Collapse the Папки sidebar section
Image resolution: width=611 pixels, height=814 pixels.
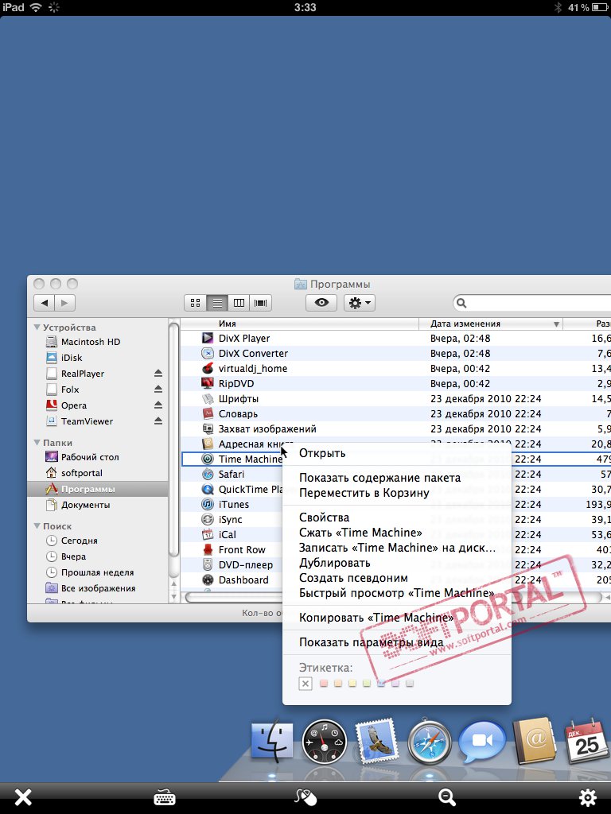pyautogui.click(x=37, y=442)
